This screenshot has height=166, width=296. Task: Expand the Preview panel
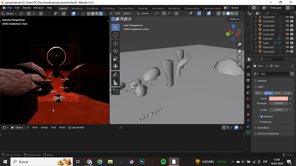[x=262, y=81]
